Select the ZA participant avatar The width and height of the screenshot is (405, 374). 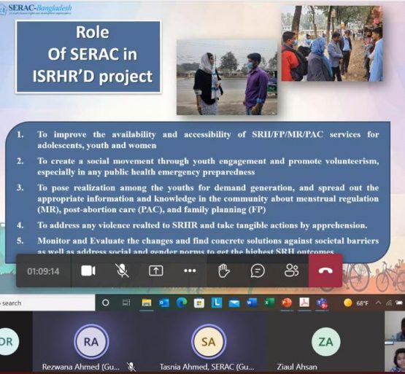pos(325,342)
